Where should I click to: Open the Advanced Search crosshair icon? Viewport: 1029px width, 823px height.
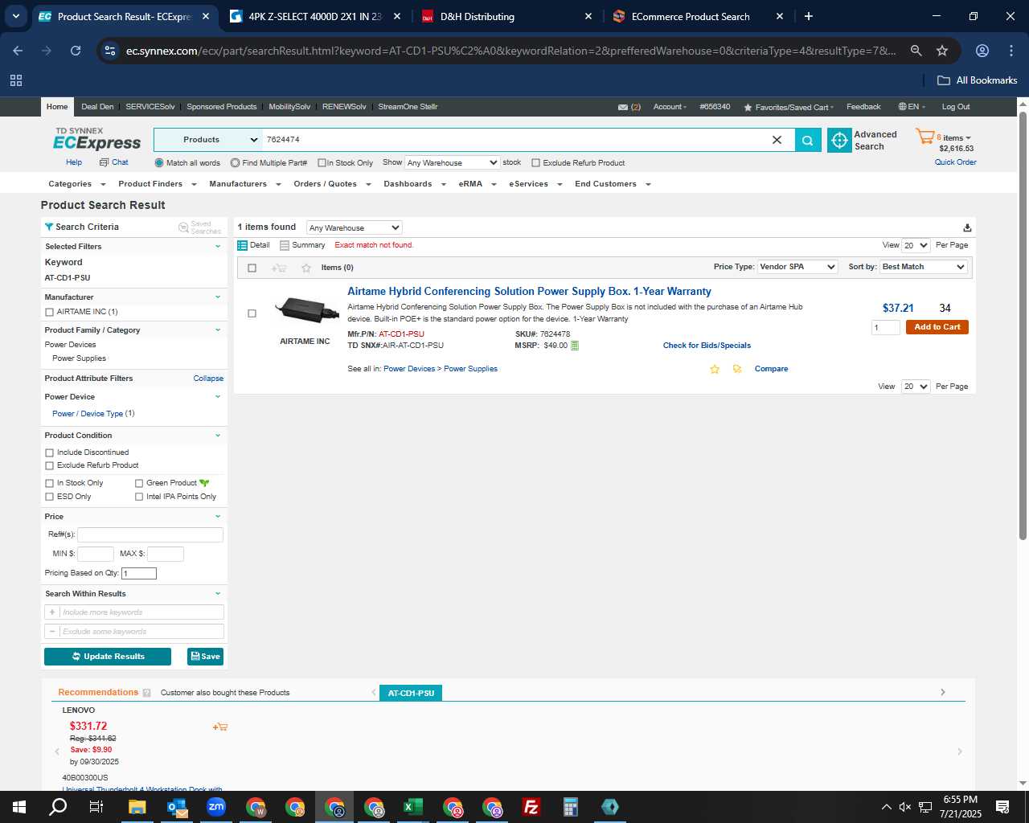pos(839,140)
